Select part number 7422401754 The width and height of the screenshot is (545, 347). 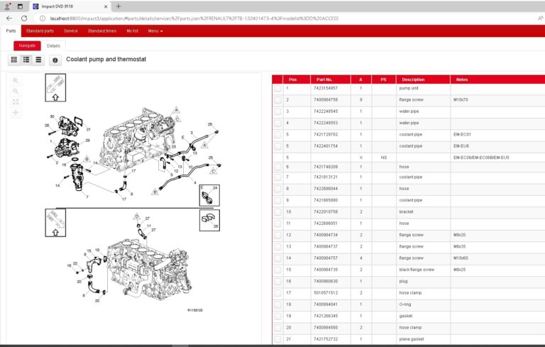[x=326, y=146]
